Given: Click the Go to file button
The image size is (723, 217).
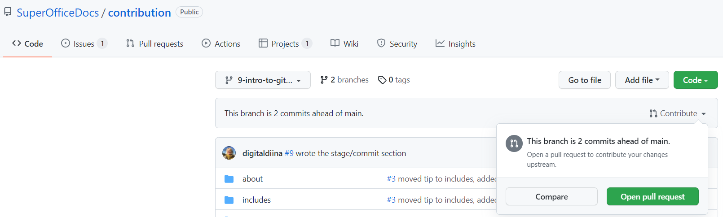Looking at the screenshot, I should click(585, 80).
